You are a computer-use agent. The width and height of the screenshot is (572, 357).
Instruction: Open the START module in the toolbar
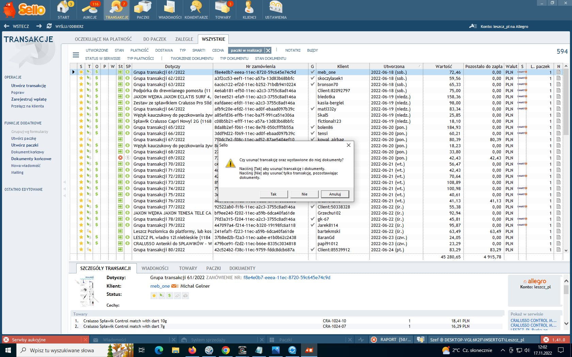click(x=63, y=10)
